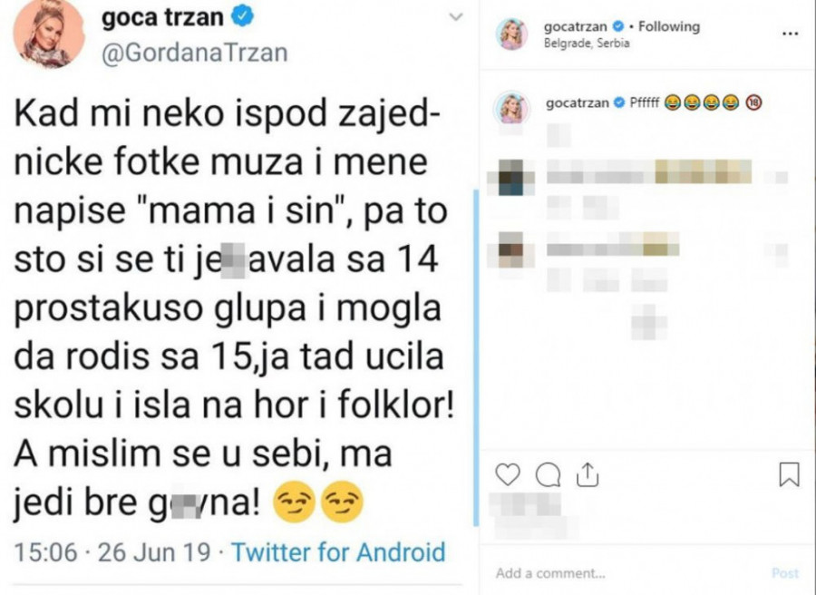Click the heart icon to like the post

click(510, 474)
